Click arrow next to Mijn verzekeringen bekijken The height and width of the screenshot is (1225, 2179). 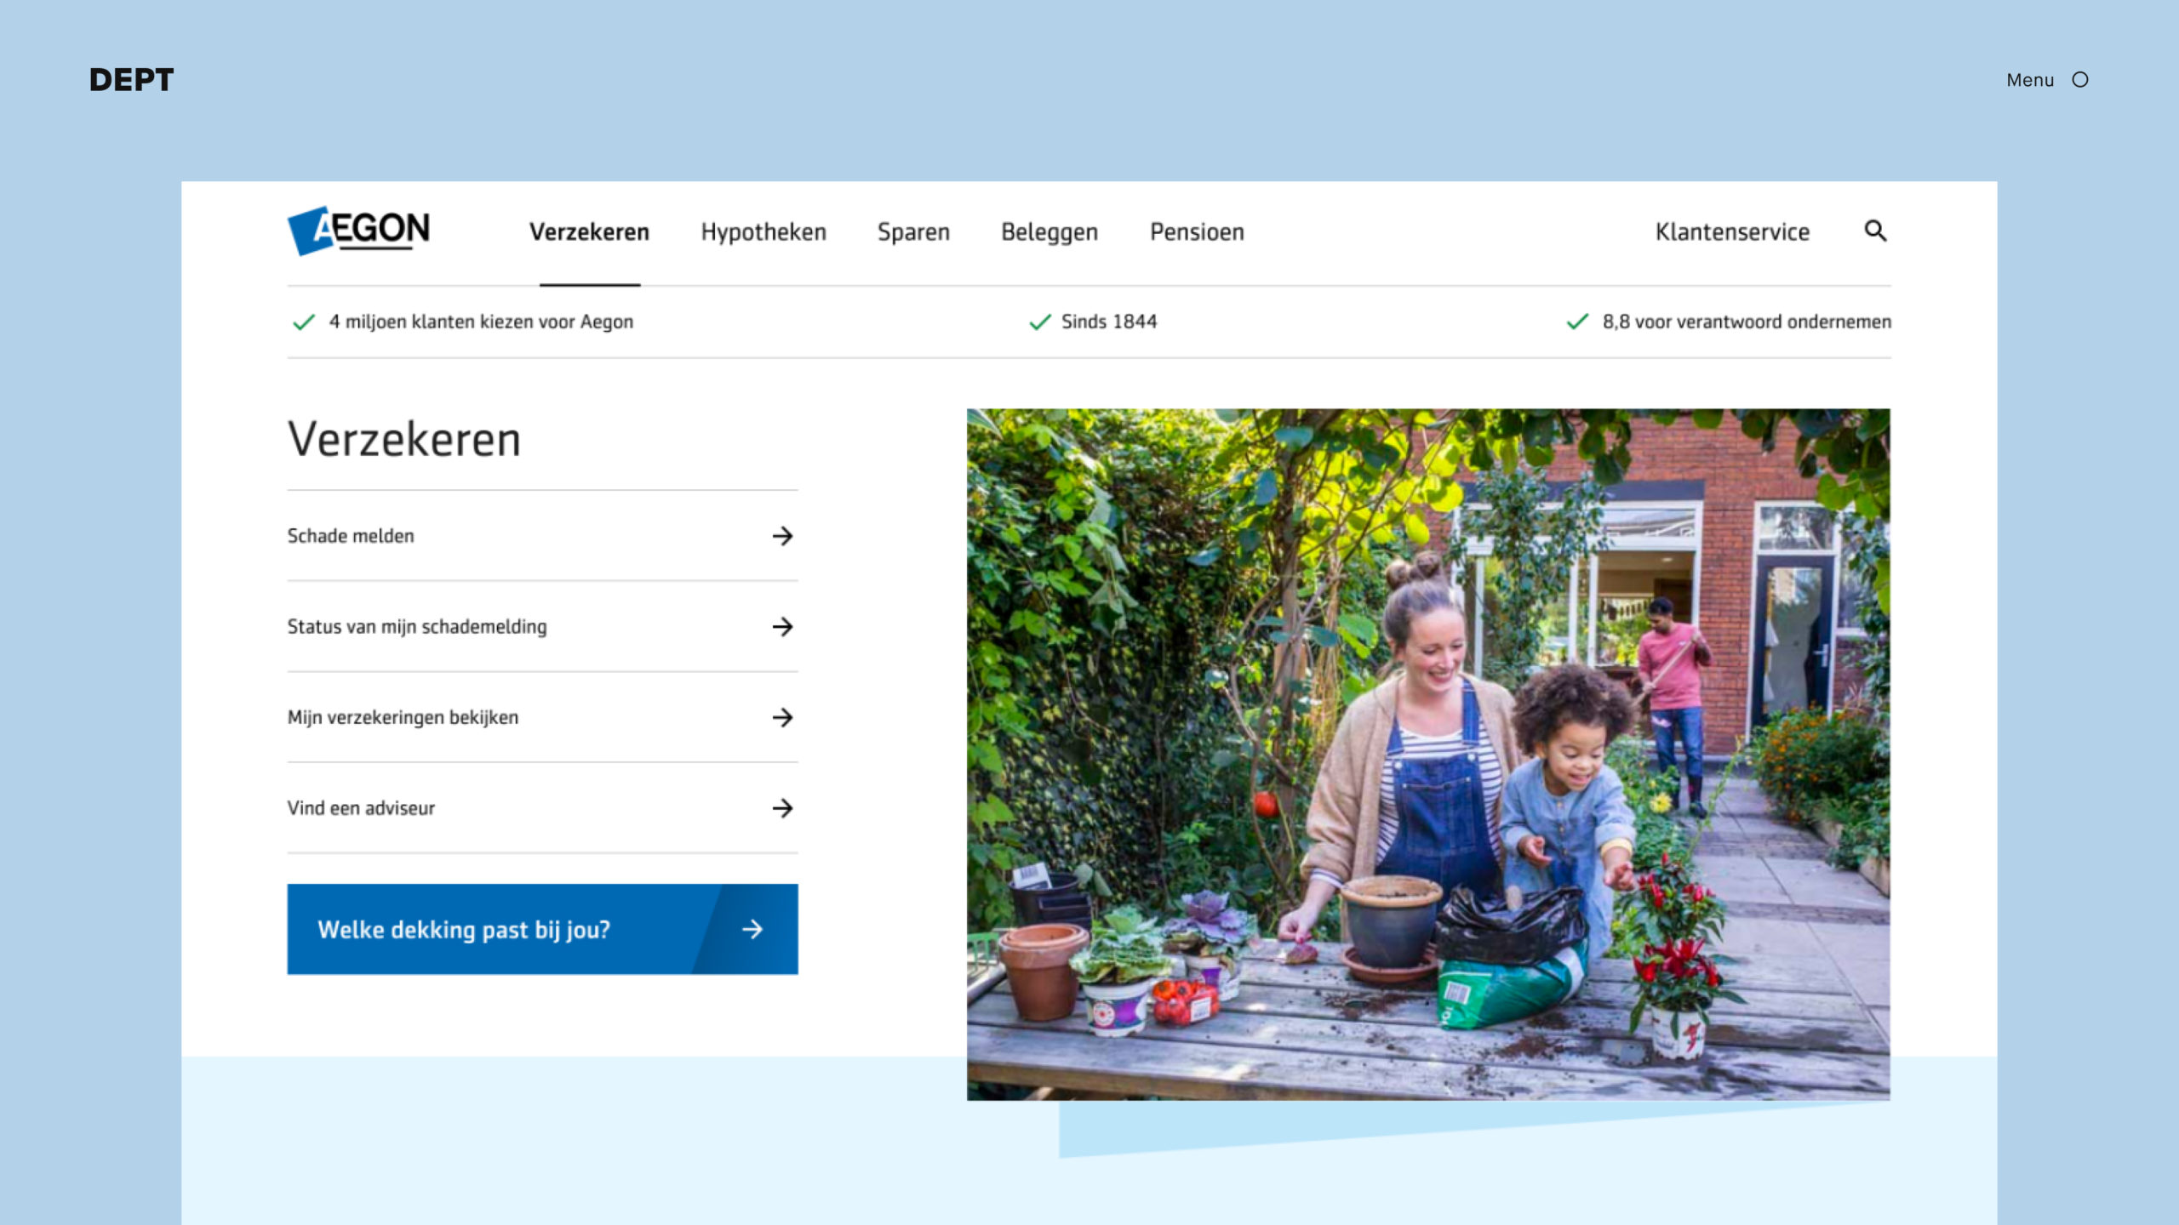782,717
